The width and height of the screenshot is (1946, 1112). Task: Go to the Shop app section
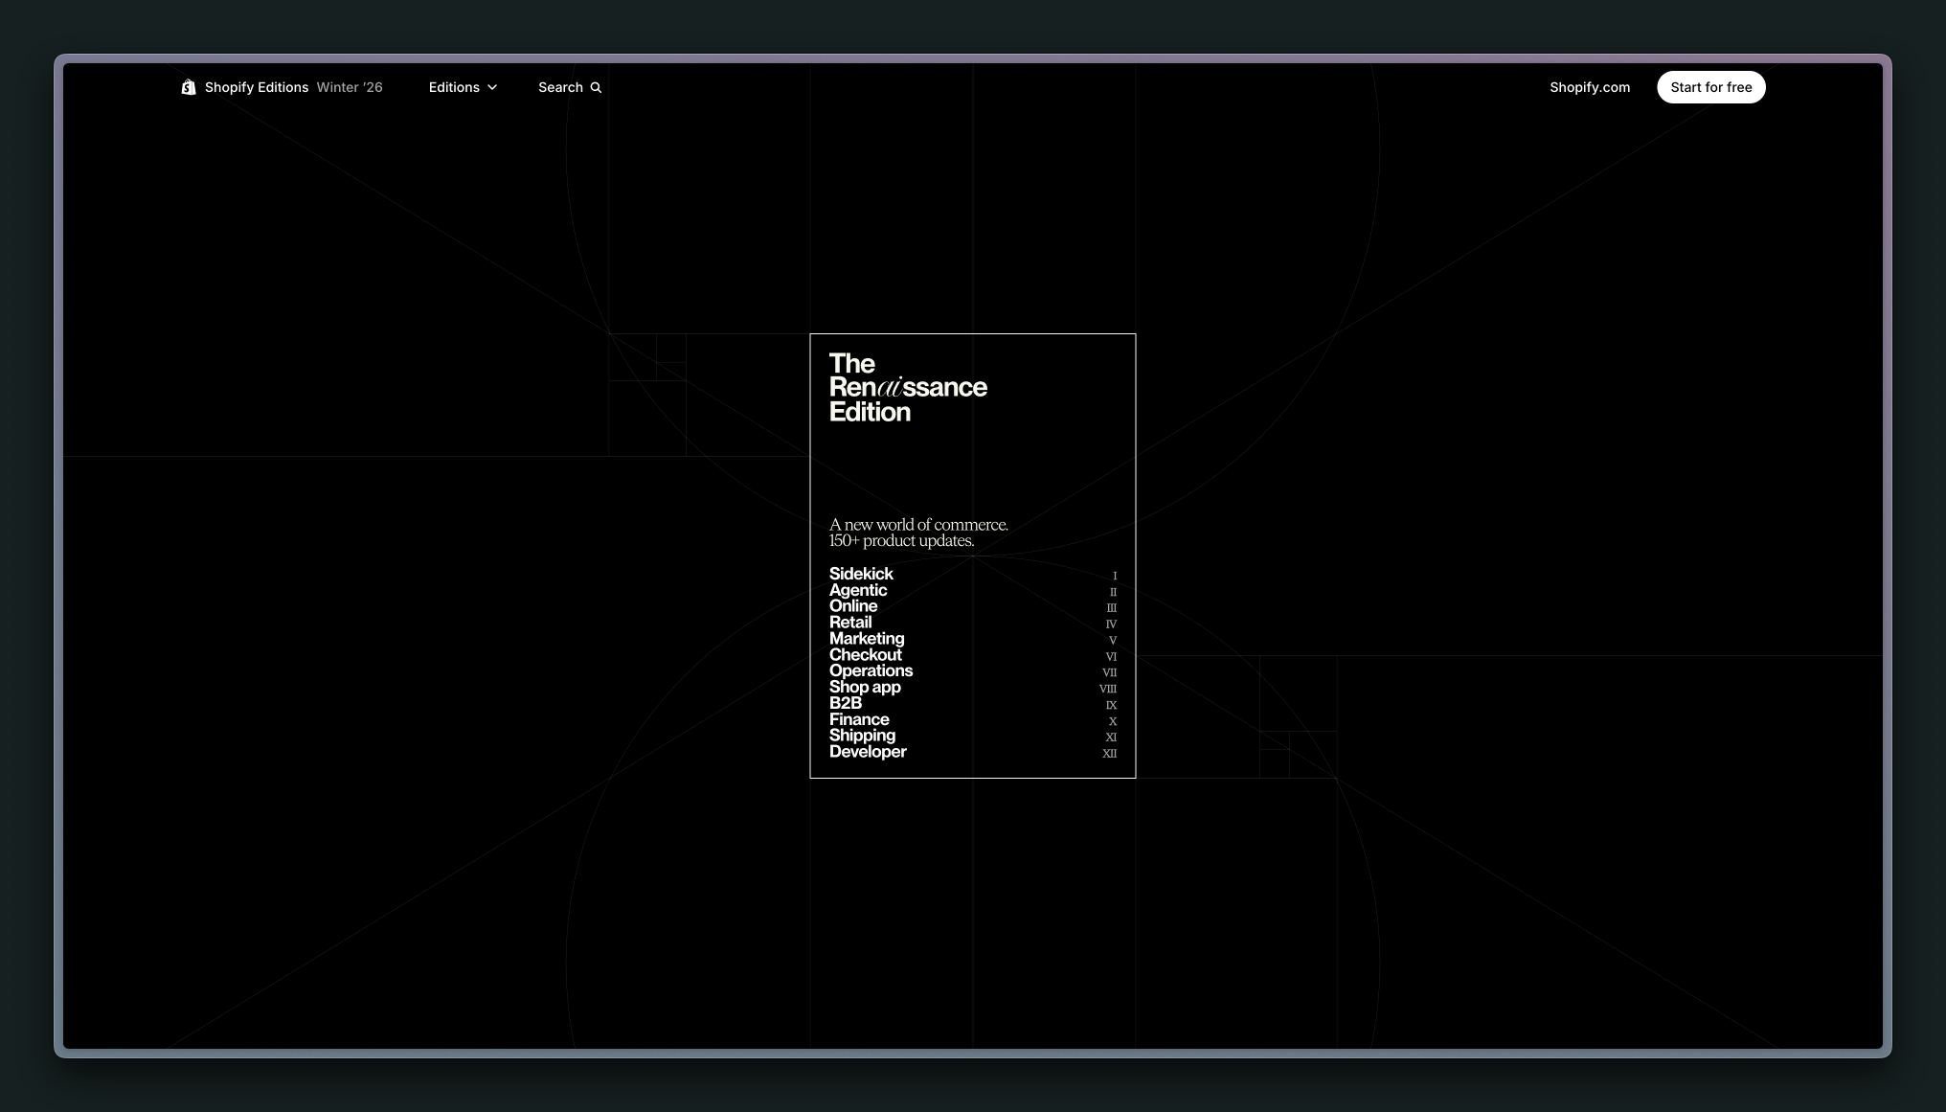click(864, 687)
